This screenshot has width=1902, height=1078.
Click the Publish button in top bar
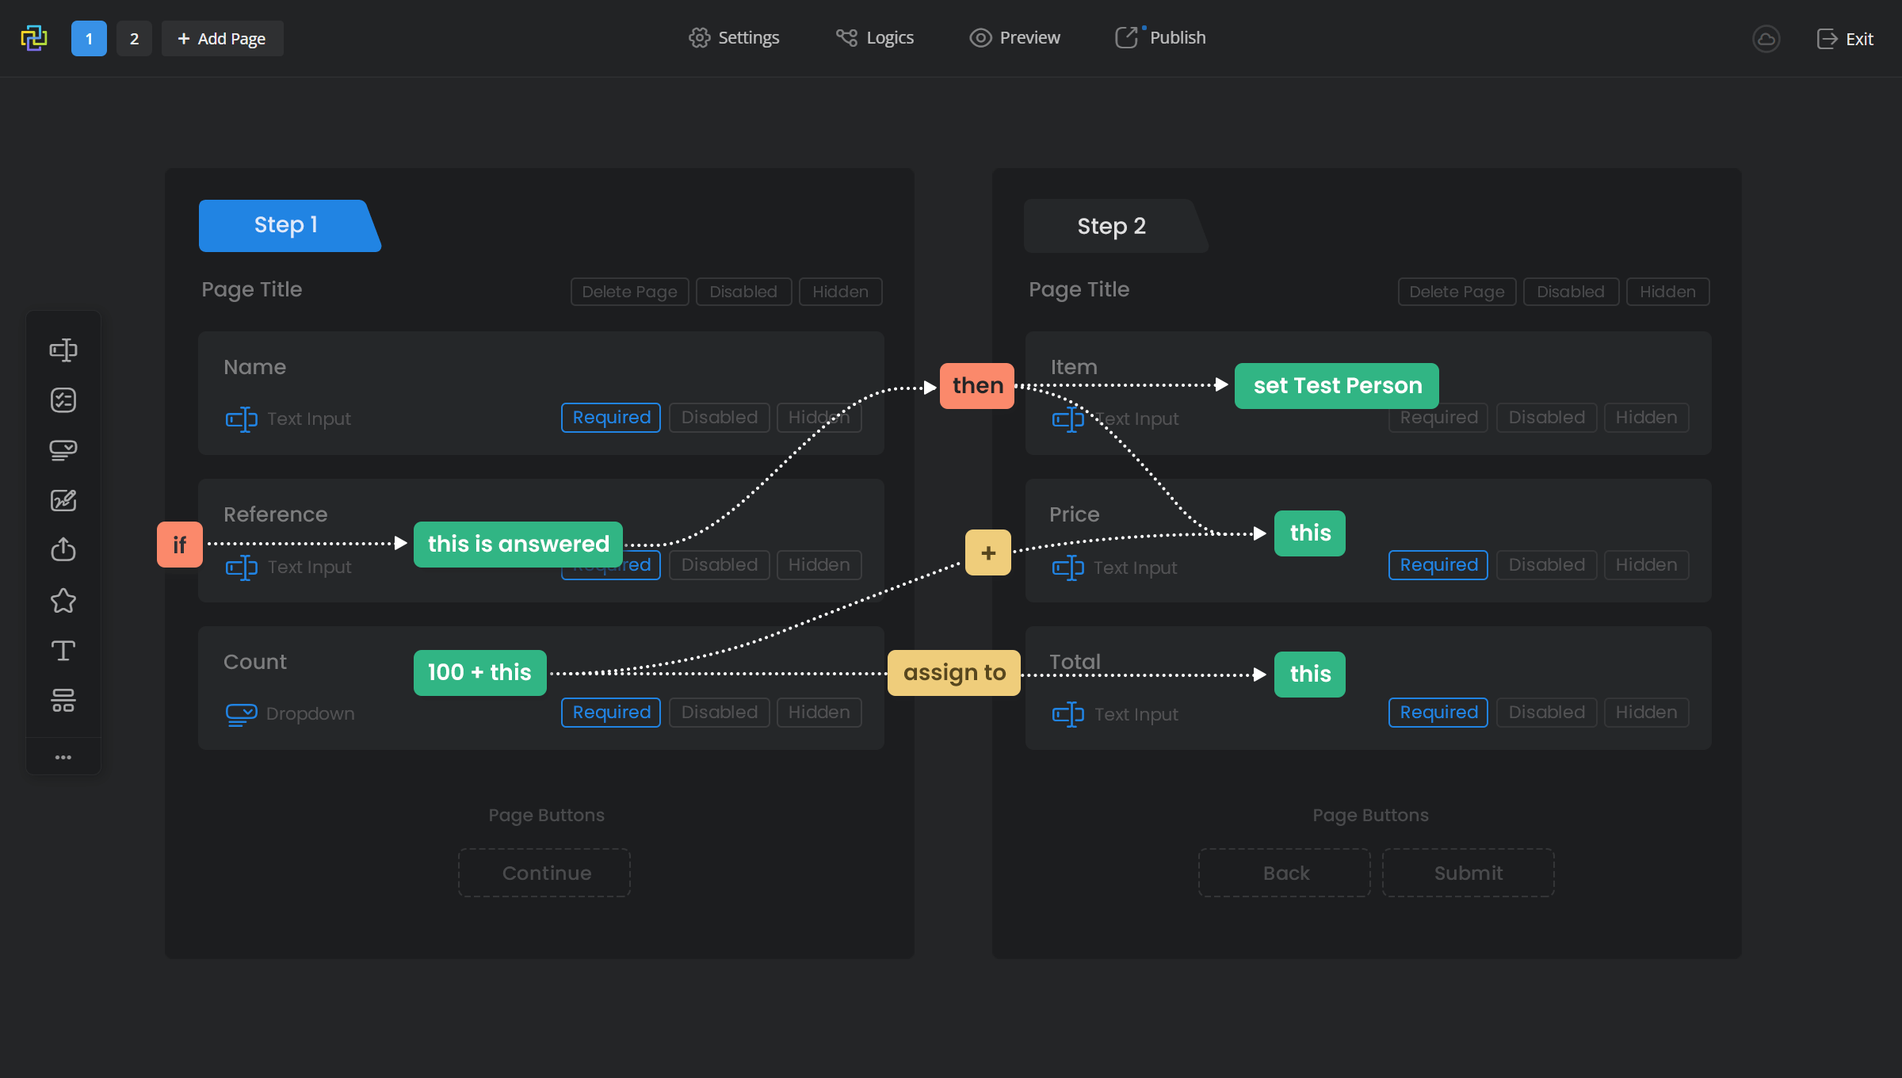pos(1161,36)
